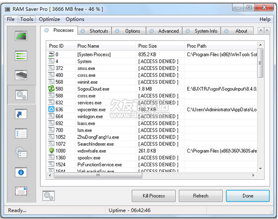Click the wpscenter.exe blue cloud icon
278x219 pixels.
click(x=51, y=109)
